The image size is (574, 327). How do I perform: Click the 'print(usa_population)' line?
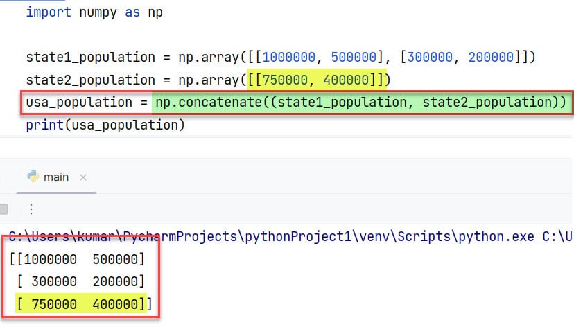(105, 125)
